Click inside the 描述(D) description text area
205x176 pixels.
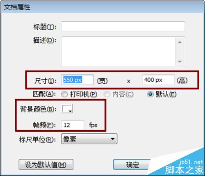(x=118, y=52)
